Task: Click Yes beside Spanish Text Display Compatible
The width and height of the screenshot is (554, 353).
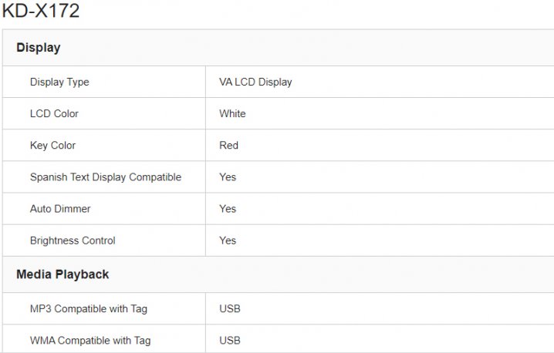Action: [228, 176]
